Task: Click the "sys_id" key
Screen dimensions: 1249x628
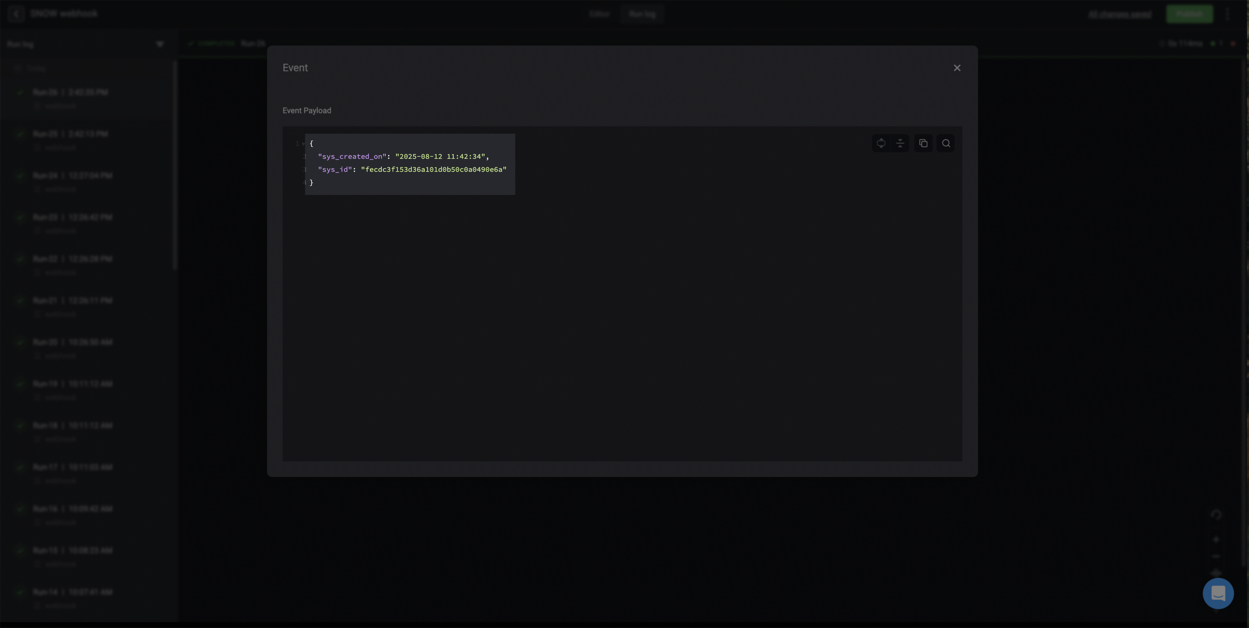Action: click(335, 170)
